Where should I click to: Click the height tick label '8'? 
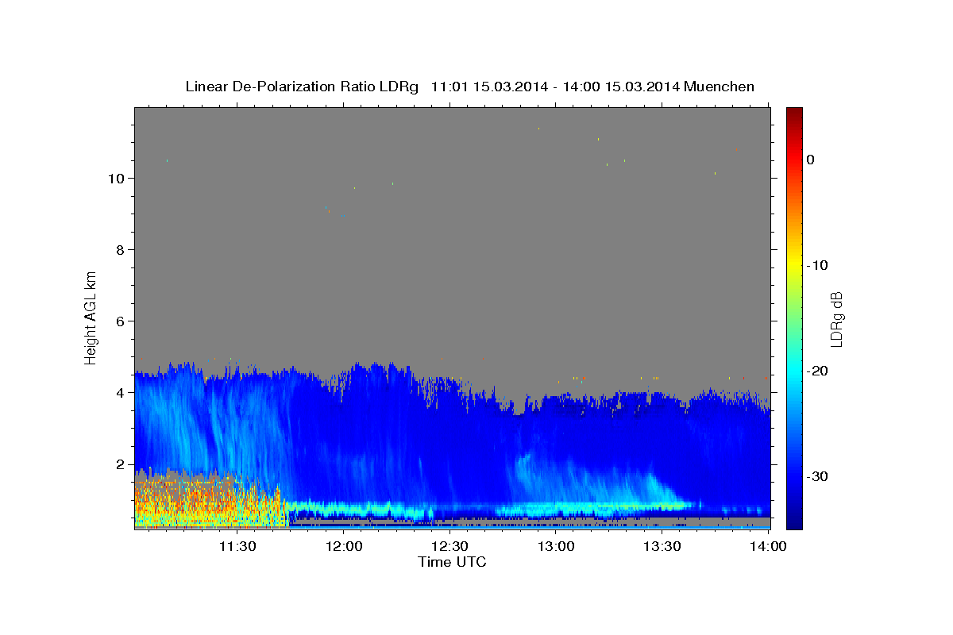tap(120, 249)
